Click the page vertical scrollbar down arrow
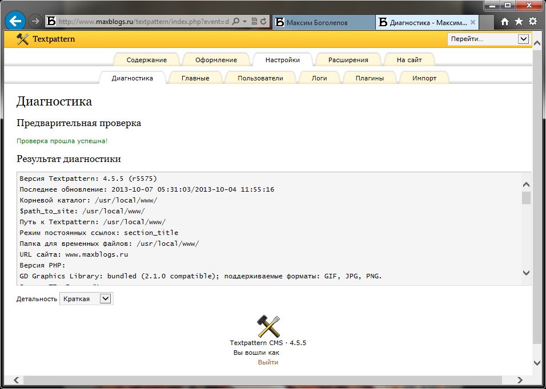 [537, 363]
